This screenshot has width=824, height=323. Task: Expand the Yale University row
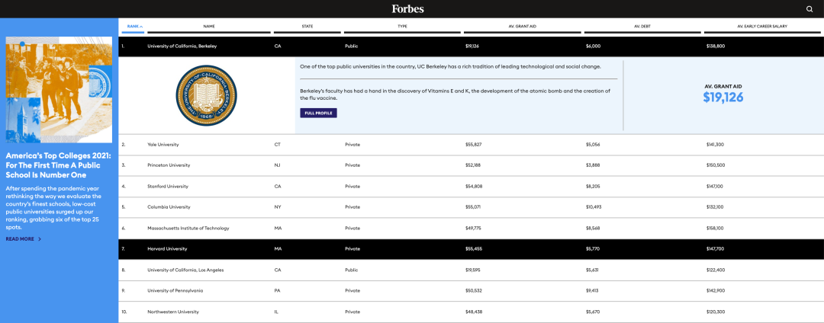coord(163,145)
